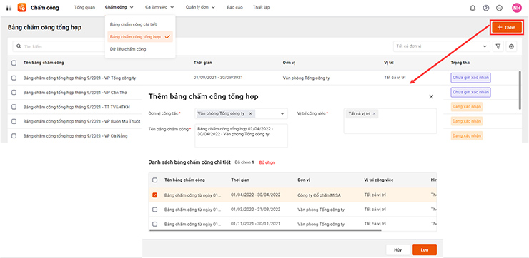Click the red Bỏ chọn link
The height and width of the screenshot is (258, 529).
pos(267,162)
